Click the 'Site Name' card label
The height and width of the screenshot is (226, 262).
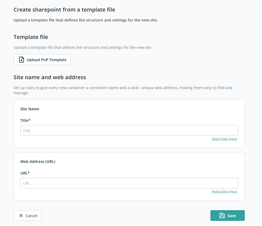[x=30, y=109]
